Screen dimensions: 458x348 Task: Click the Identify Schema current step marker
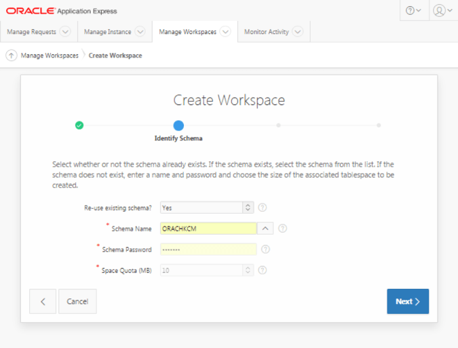[x=178, y=125]
